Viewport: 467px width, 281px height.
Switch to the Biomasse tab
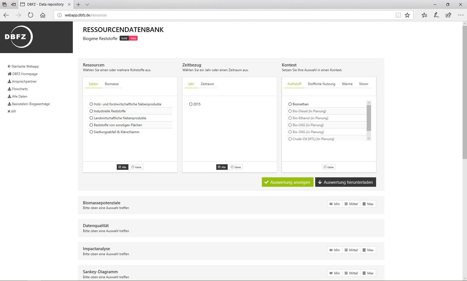pos(111,84)
